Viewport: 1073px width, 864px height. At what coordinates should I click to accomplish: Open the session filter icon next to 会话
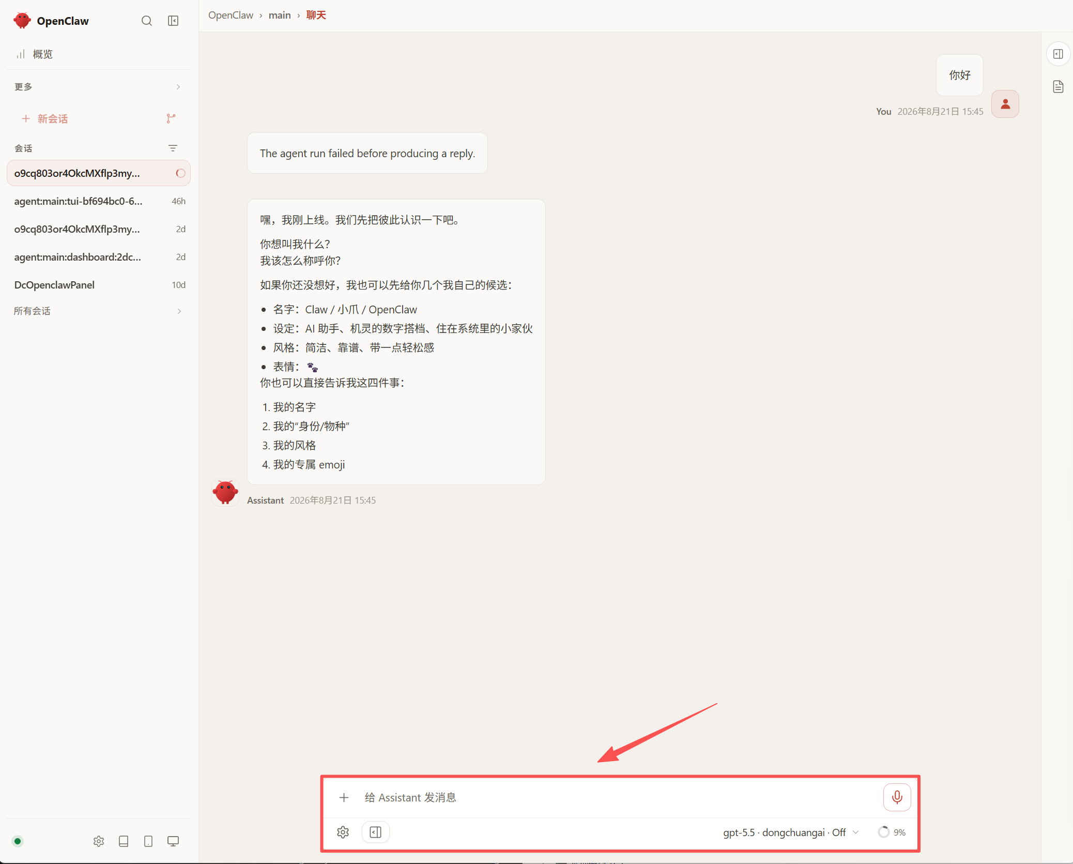click(x=173, y=148)
